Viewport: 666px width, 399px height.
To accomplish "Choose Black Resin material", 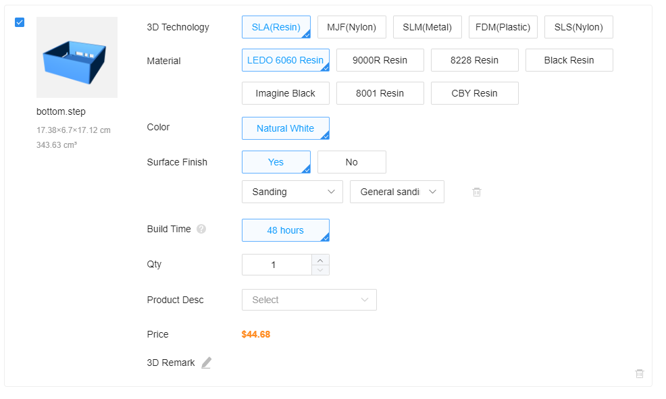I will [569, 60].
